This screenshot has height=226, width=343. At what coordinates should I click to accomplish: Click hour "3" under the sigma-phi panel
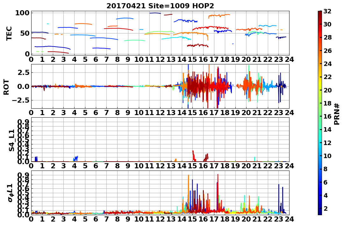point(63,219)
